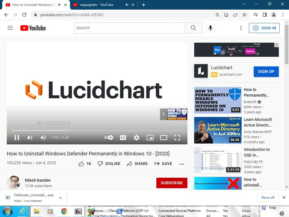Launch Internet Explorer from taskbar
289x217 pixels.
23,211
